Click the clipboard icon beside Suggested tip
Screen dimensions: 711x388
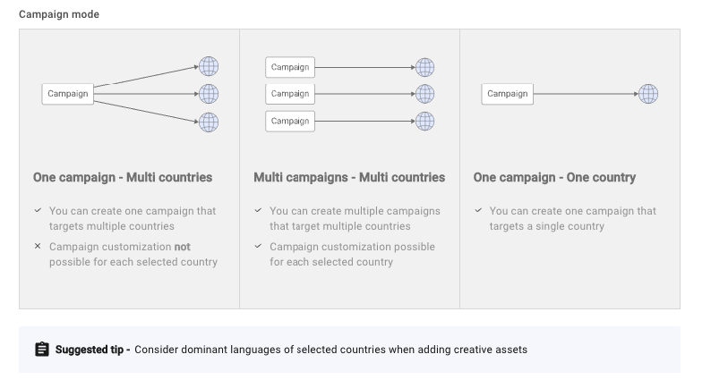[42, 350]
